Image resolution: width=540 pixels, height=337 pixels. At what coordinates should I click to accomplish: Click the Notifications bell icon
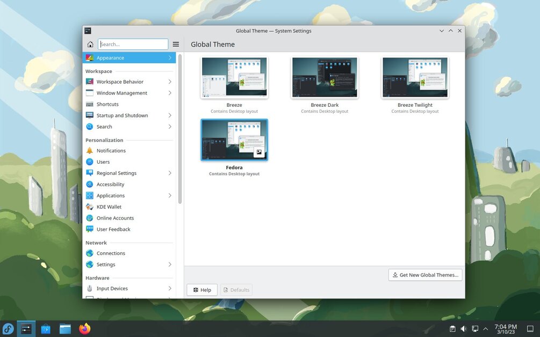point(90,151)
